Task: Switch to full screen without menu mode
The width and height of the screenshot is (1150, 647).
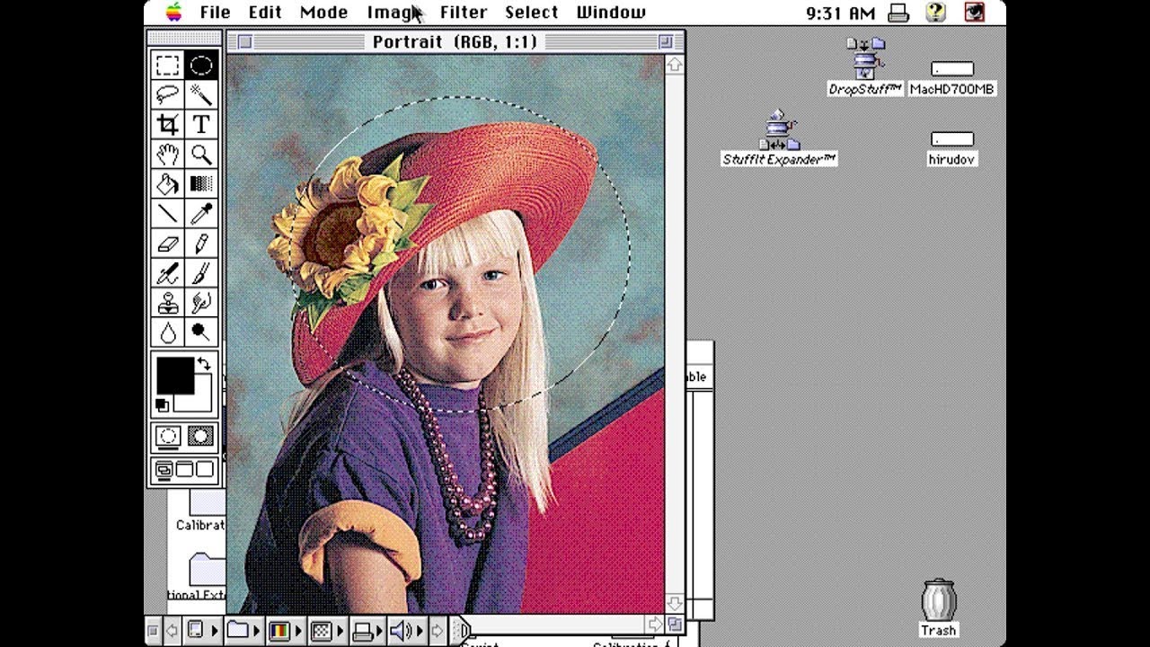Action: point(206,469)
